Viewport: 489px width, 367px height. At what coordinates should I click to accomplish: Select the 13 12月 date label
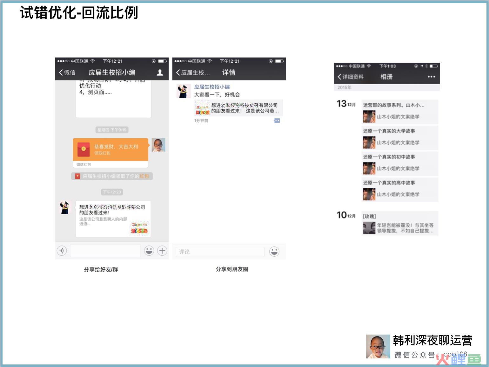tap(346, 104)
